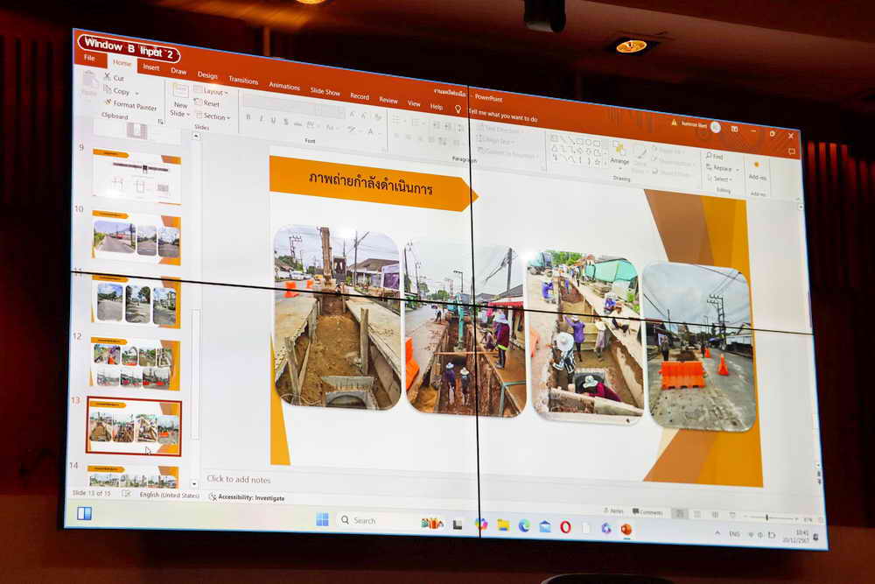Open the Transitions tab
The width and height of the screenshot is (875, 584).
(x=243, y=80)
